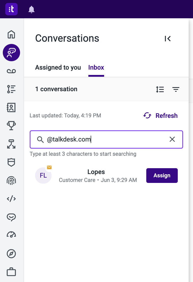Screen dimensions: 193x282
Task: Click the notification bell icon
Action: point(31,9)
